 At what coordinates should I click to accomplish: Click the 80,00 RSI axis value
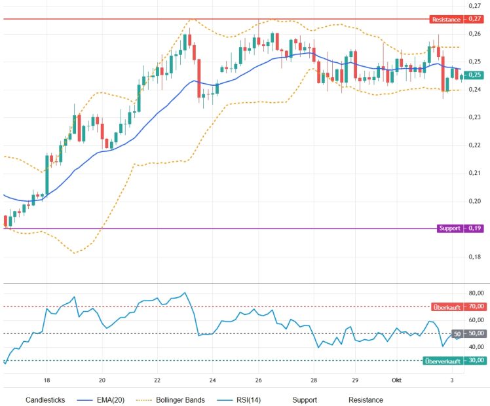[476, 293]
